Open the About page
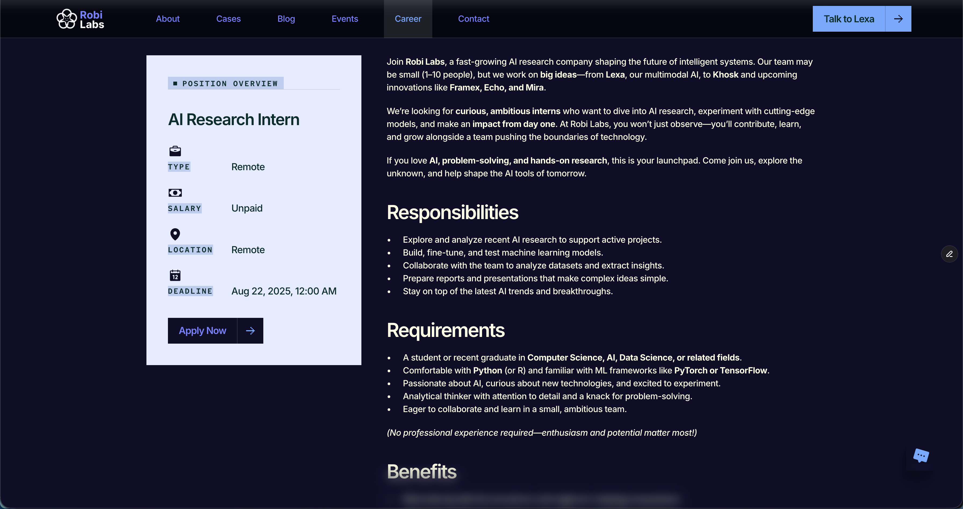 coord(167,19)
